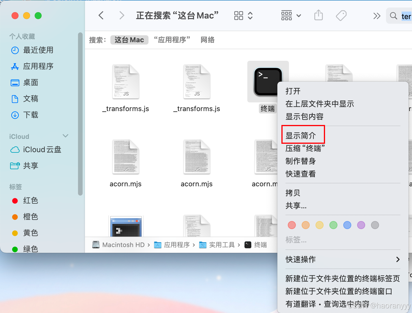
Task: Click the Tag toolbar icon
Action: (x=341, y=16)
